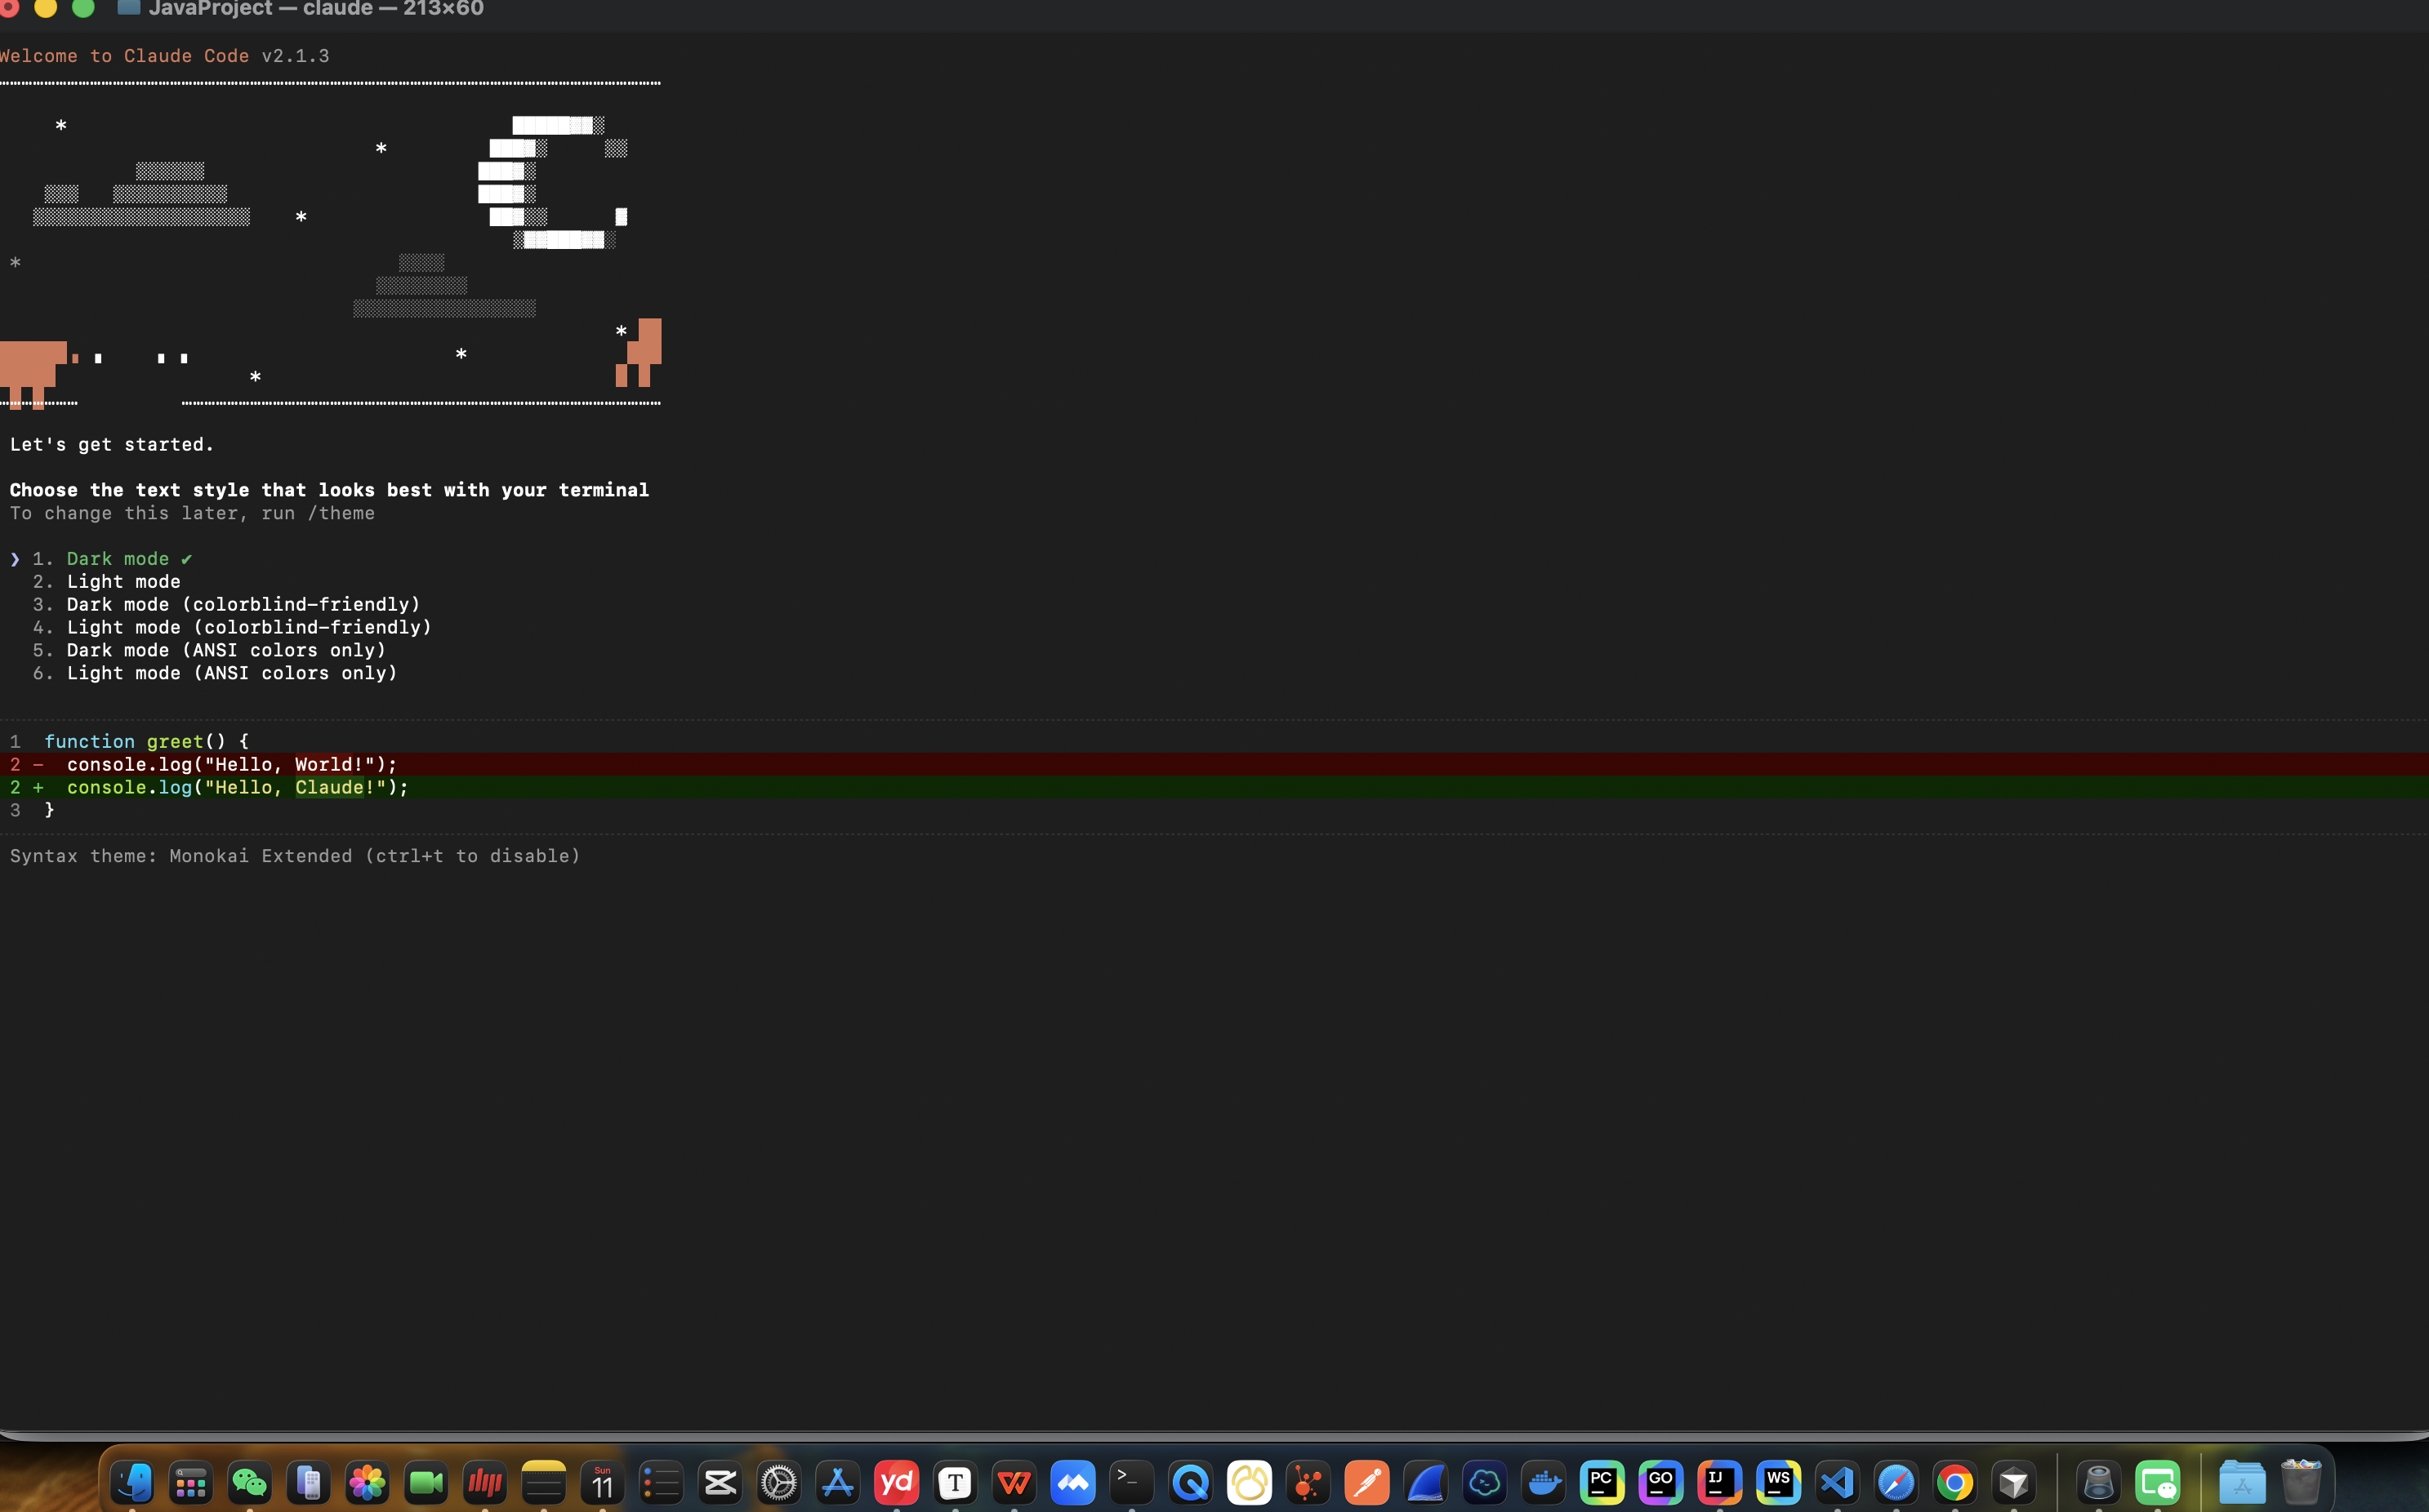Open the Downloads folder stack in dock
Image resolution: width=2429 pixels, height=1512 pixels.
point(2241,1482)
